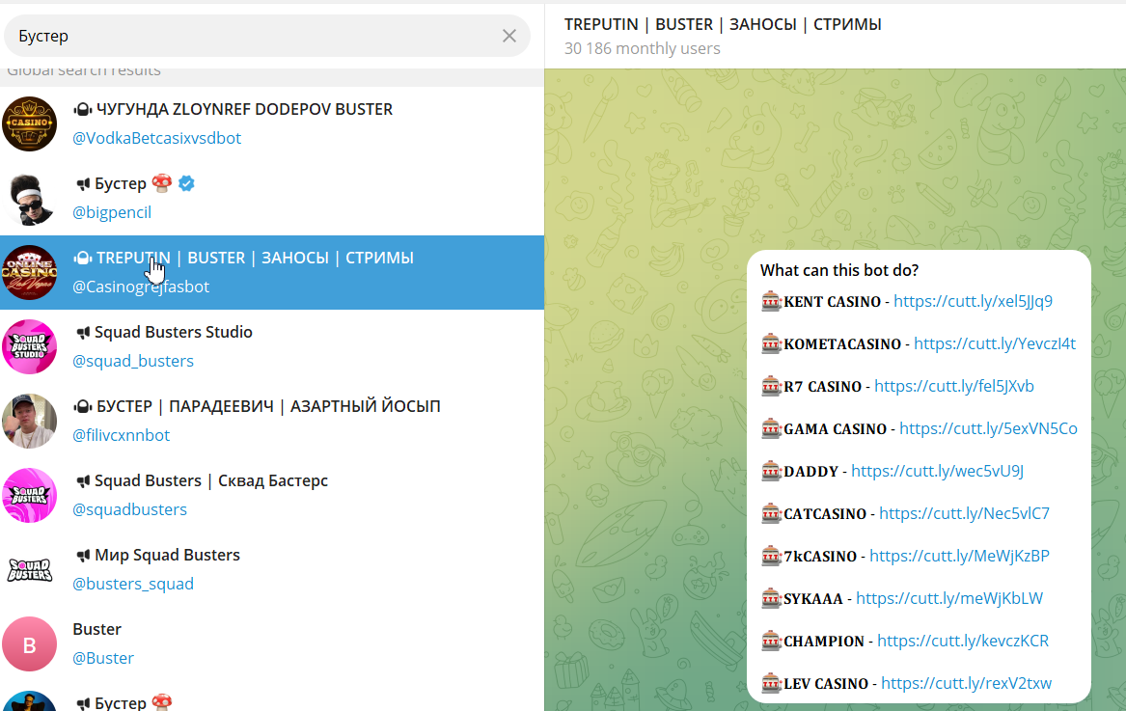This screenshot has width=1126, height=711.
Task: Click bot icon before ЧУГУНДА ZLOYNREF
Action: pos(83,109)
